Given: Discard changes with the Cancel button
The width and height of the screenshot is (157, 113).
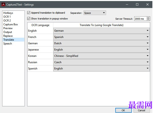Looking at the screenshot, I should click(142, 110).
